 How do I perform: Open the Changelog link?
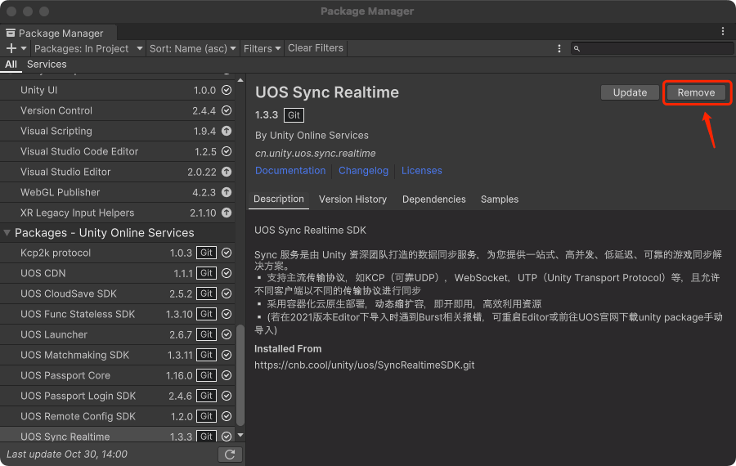click(363, 171)
